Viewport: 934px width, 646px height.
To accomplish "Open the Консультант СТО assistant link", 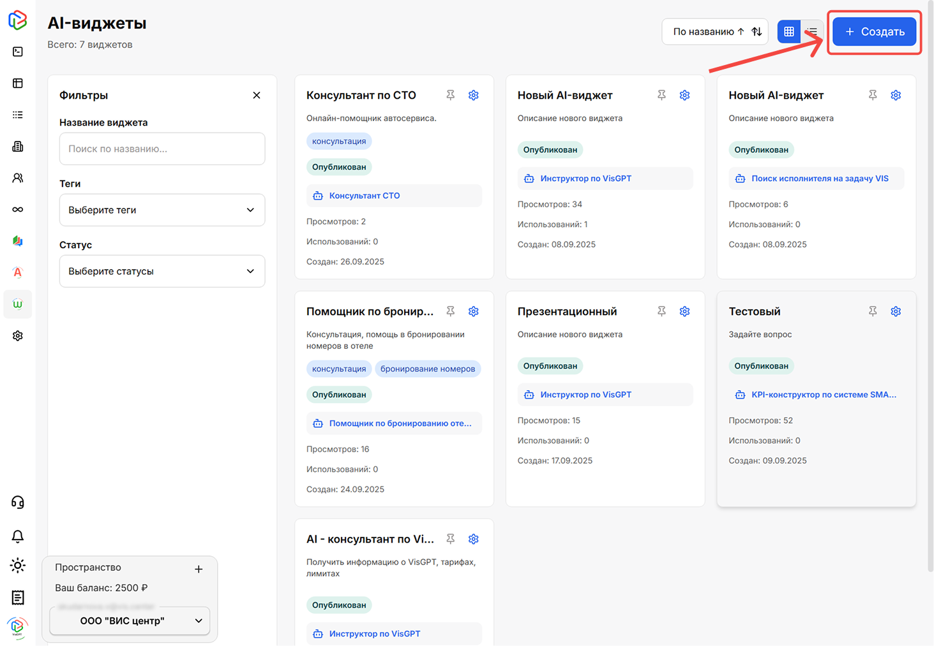I will (364, 196).
